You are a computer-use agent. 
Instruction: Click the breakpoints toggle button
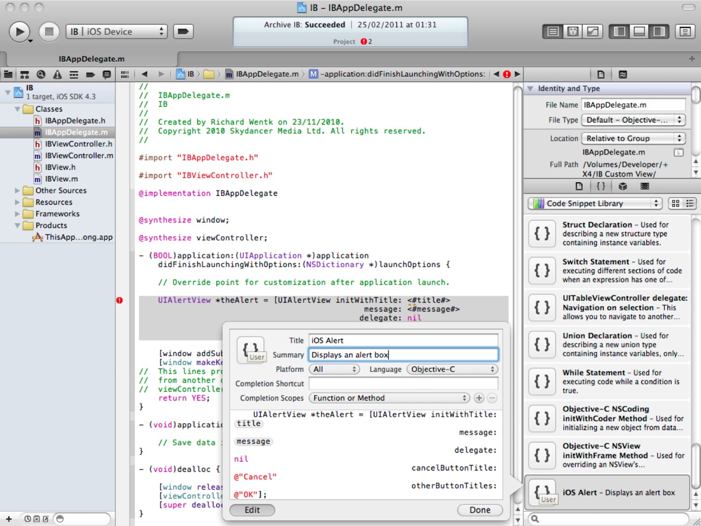pyautogui.click(x=183, y=31)
